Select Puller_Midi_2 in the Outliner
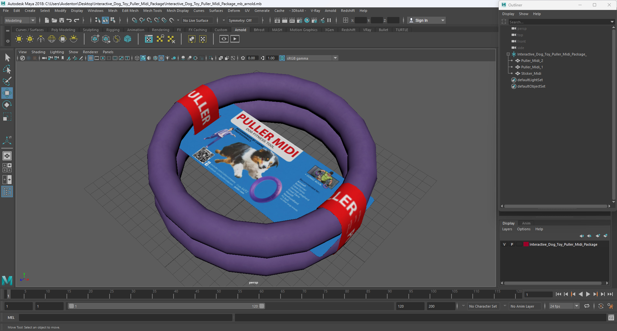The width and height of the screenshot is (617, 331). tap(532, 61)
